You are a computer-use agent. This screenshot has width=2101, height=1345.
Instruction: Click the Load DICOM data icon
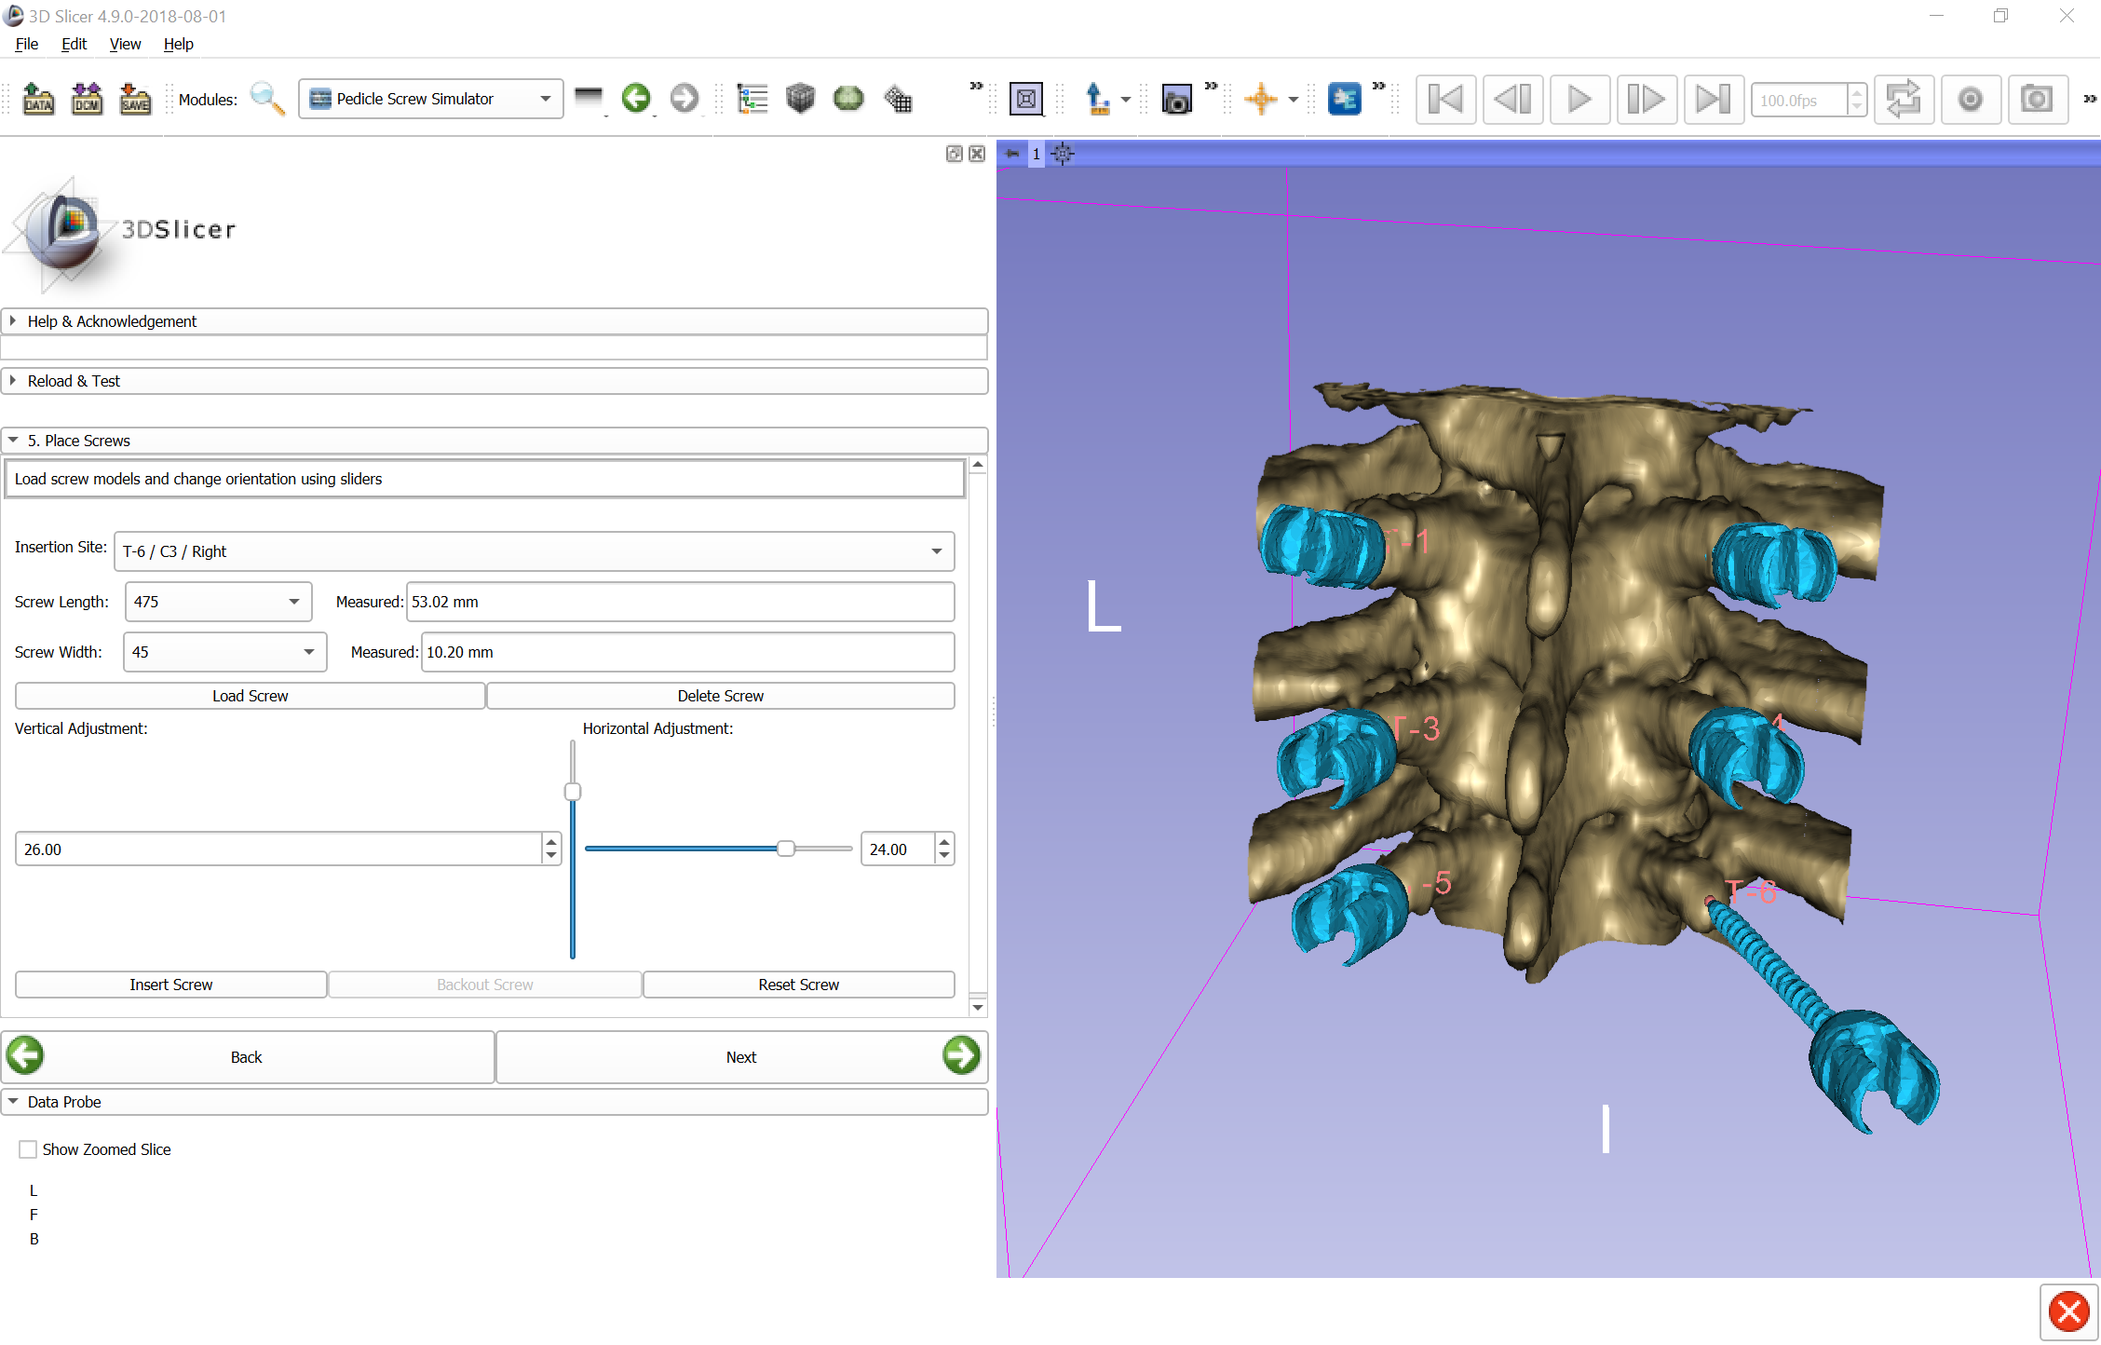click(87, 99)
